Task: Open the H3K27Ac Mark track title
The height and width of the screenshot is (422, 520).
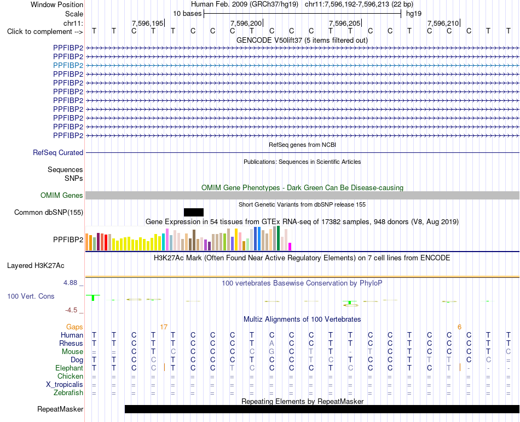Action: pyautogui.click(x=302, y=258)
